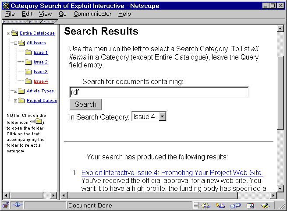Click the window resize grip corner
The width and height of the screenshot is (287, 211).
click(x=282, y=206)
